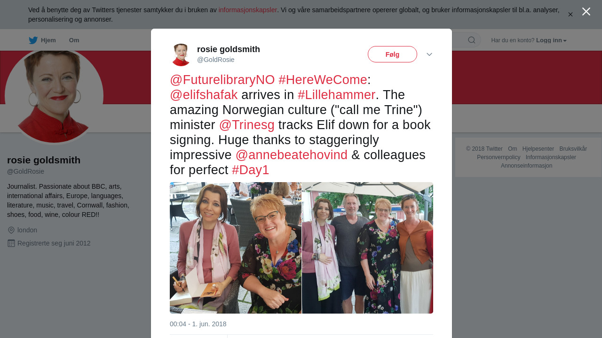Open the group photo on the right
Image resolution: width=602 pixels, height=338 pixels.
(x=368, y=248)
